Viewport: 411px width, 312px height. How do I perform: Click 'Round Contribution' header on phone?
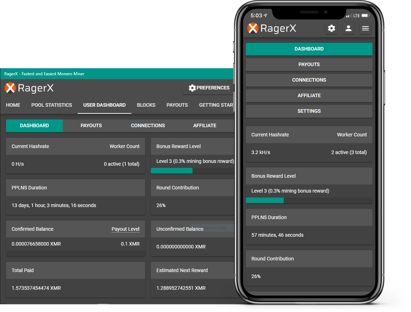pyautogui.click(x=309, y=259)
